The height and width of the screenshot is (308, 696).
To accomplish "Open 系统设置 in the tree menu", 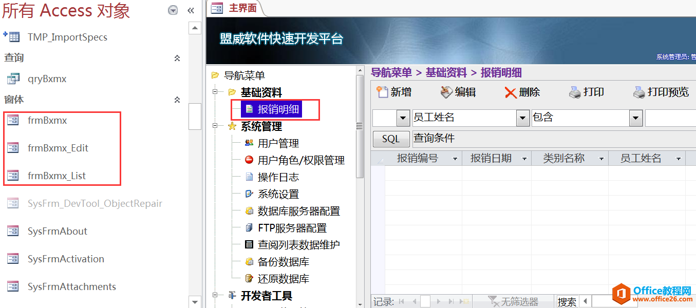I will click(278, 194).
